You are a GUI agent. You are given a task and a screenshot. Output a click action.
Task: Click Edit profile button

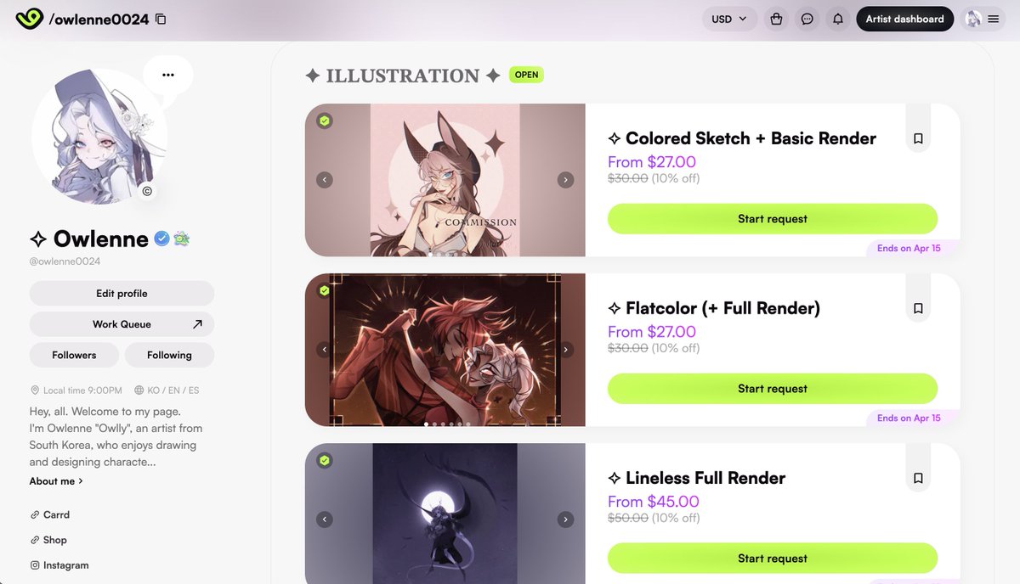122,294
